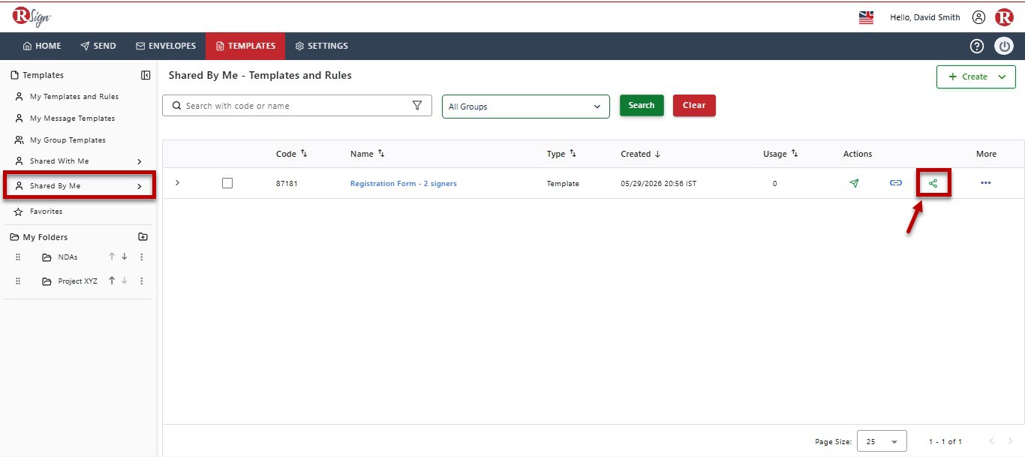Open the help question mark icon

976,46
